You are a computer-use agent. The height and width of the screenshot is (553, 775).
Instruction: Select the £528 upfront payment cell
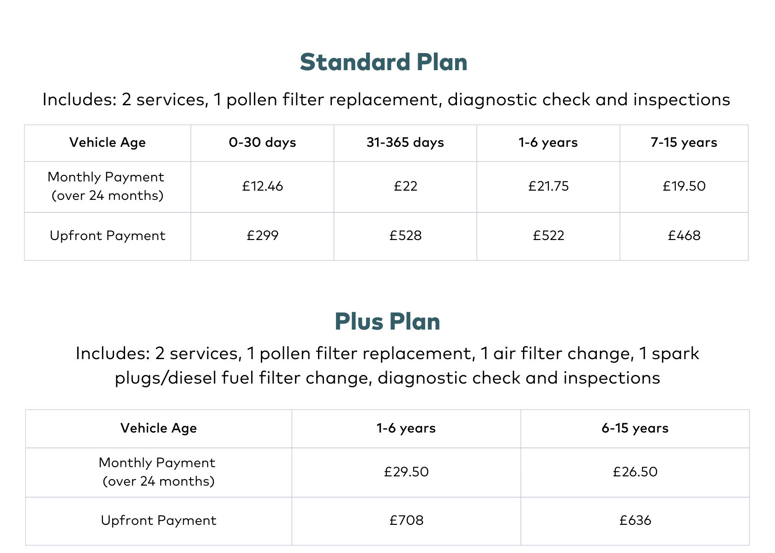tap(405, 236)
